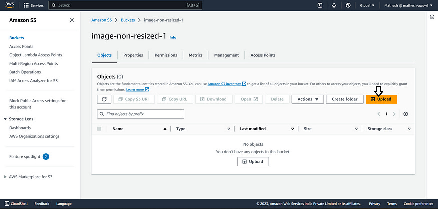The height and width of the screenshot is (209, 438).
Task: Open AWS Organizations settings
Action: pos(34,136)
